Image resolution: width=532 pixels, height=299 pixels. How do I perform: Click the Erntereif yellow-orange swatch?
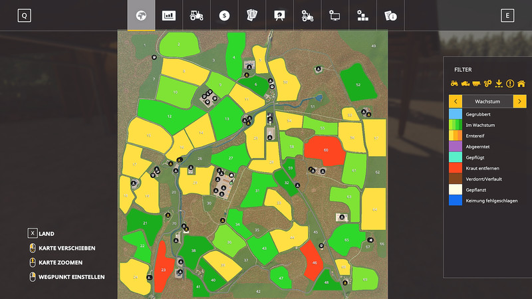(x=456, y=136)
